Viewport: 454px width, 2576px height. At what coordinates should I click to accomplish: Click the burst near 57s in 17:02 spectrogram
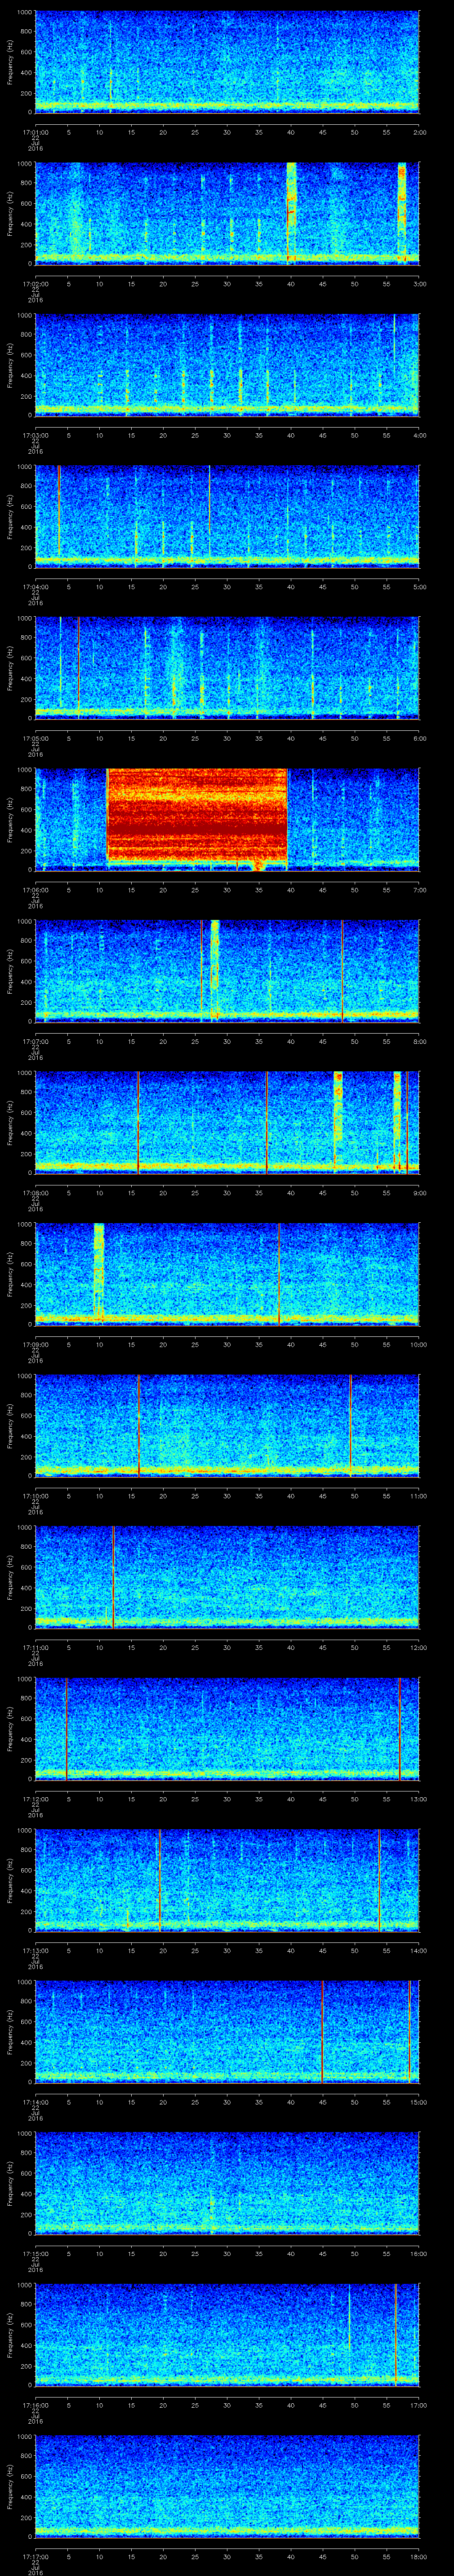401,210
